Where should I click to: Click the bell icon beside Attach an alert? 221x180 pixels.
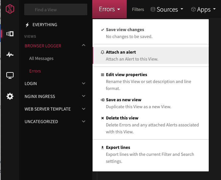point(103,52)
